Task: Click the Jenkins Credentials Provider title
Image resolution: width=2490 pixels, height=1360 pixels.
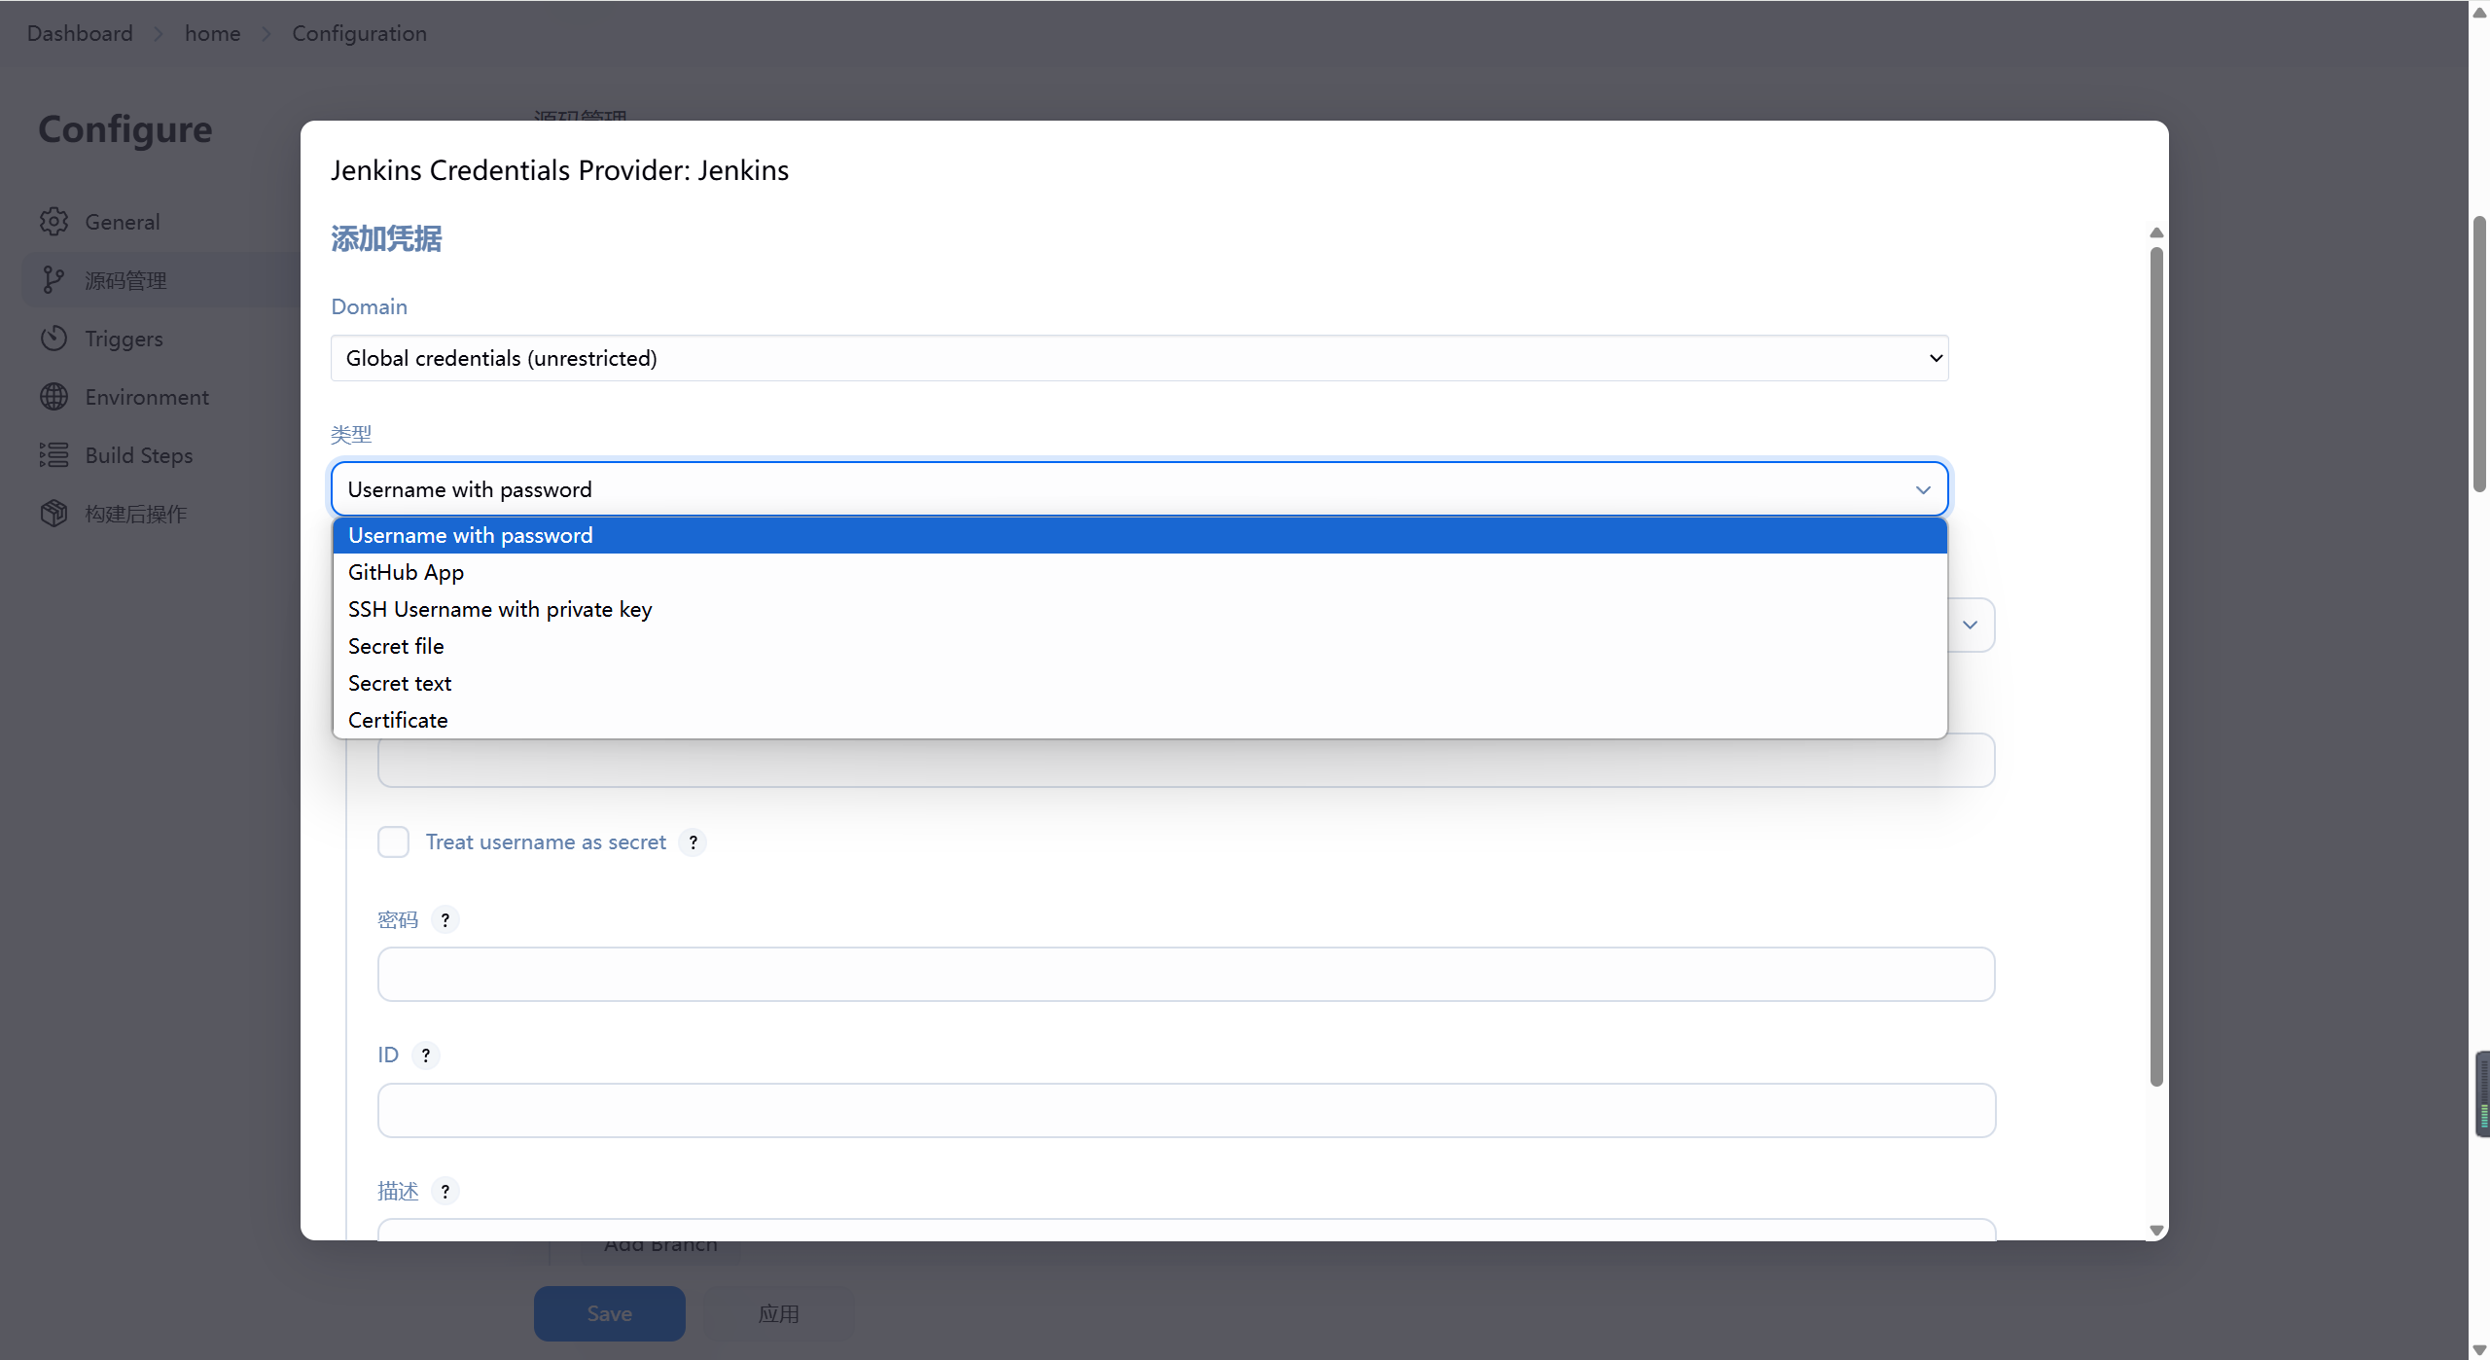Action: (559, 170)
